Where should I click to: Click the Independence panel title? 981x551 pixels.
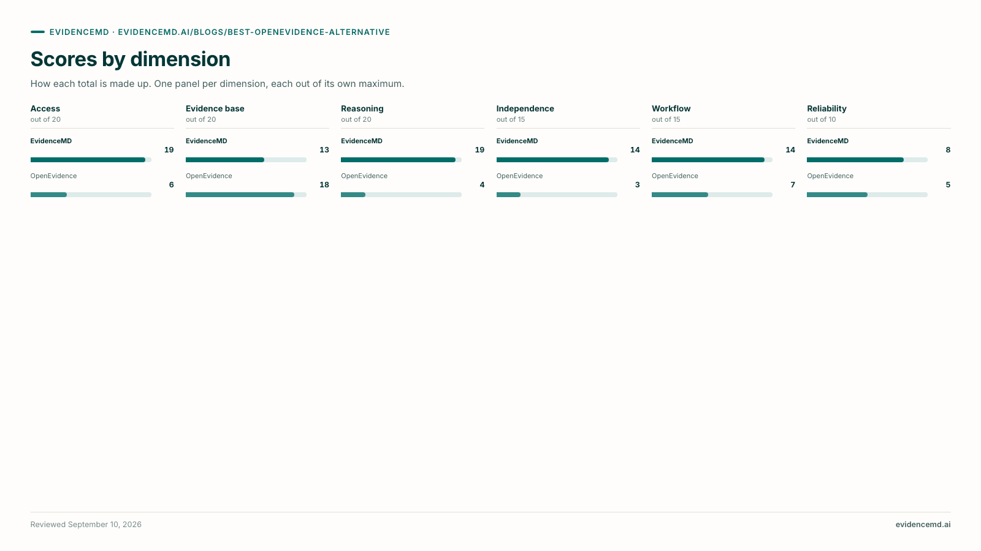point(525,108)
